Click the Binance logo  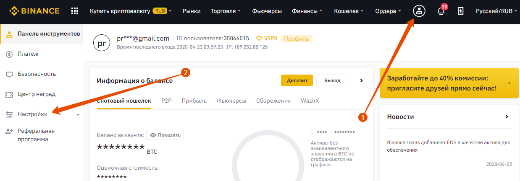(x=34, y=11)
